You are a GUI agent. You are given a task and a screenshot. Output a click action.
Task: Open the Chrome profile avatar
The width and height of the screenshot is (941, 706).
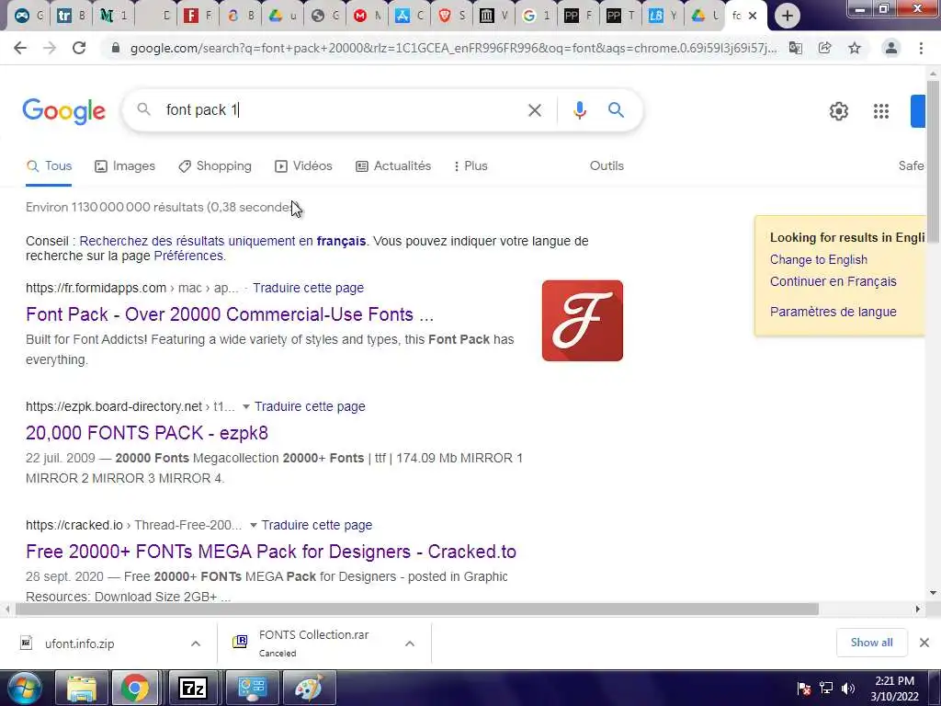[x=891, y=48]
